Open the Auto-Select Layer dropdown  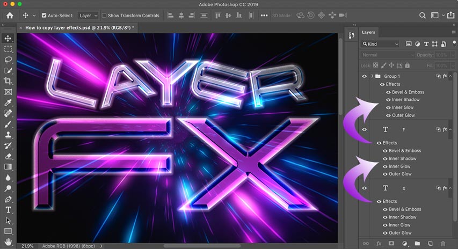click(x=88, y=16)
